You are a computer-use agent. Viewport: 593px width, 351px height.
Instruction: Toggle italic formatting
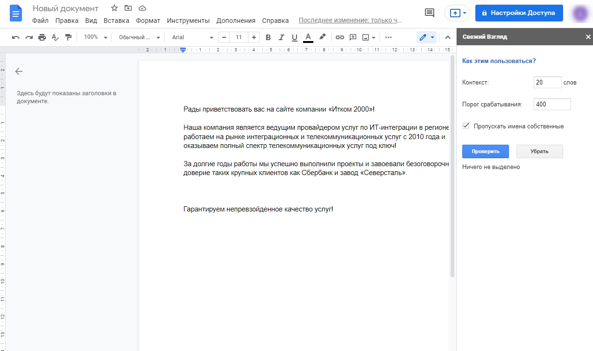pyautogui.click(x=281, y=37)
